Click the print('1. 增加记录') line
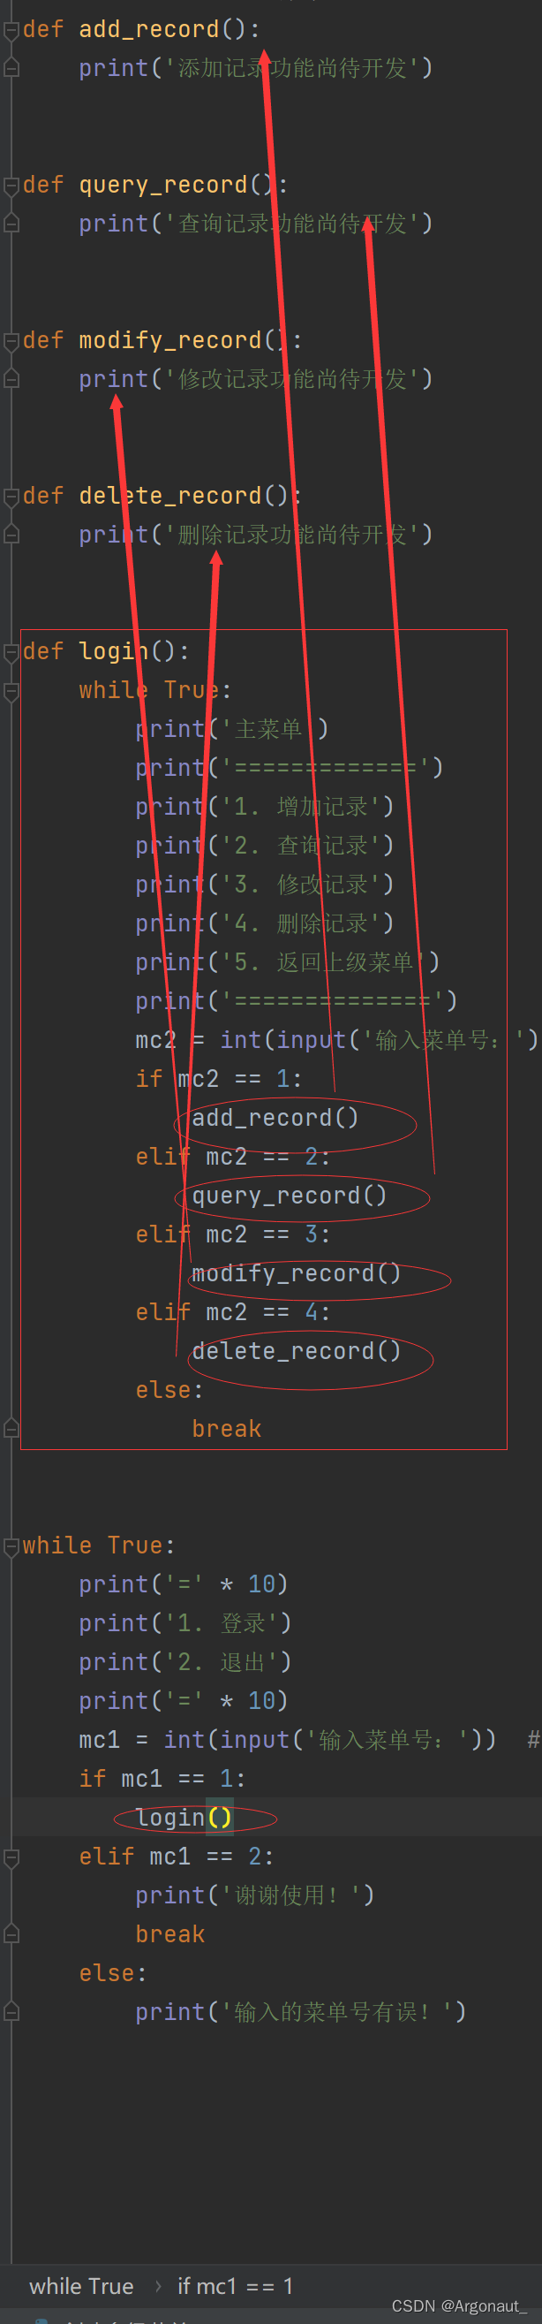The width and height of the screenshot is (542, 2324). pyautogui.click(x=265, y=807)
